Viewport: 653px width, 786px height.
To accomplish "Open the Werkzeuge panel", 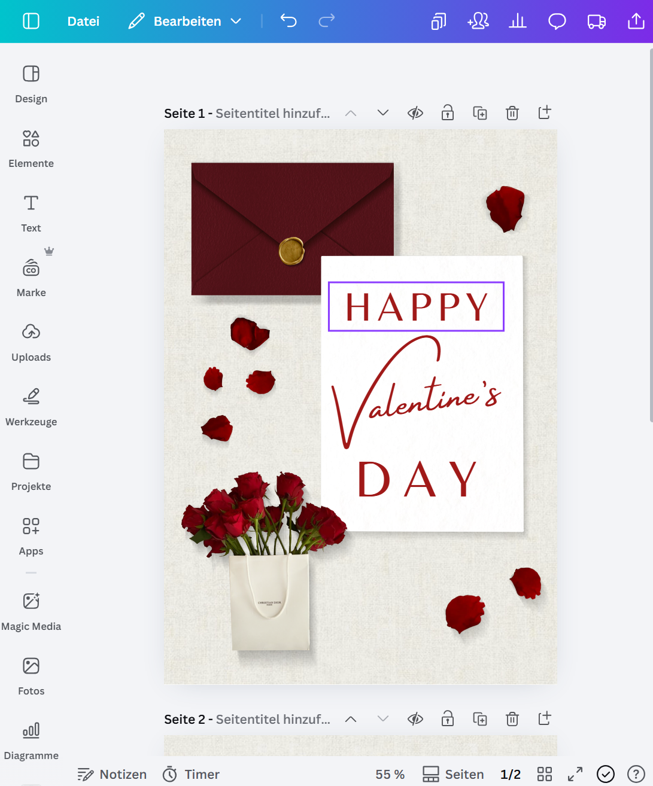I will click(x=31, y=407).
